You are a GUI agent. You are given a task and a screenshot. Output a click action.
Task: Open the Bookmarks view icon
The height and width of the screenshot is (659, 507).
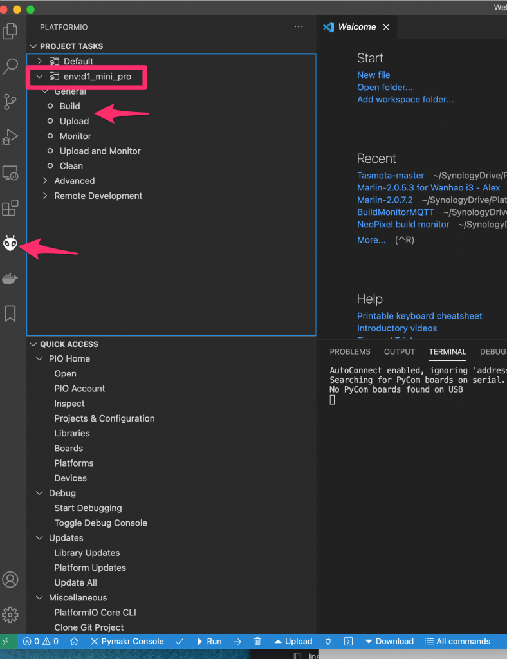tap(10, 313)
